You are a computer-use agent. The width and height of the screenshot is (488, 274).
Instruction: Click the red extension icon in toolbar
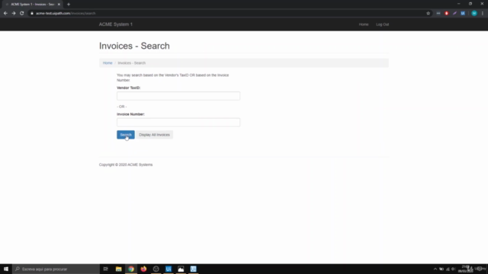446,13
